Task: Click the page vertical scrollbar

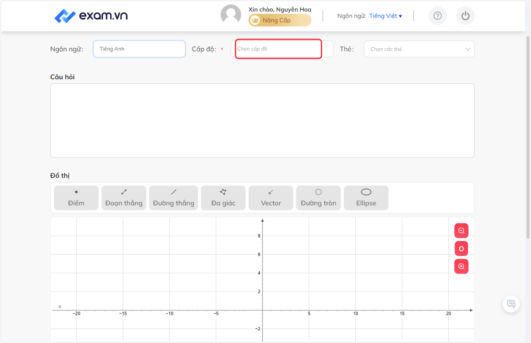Action: [528, 137]
